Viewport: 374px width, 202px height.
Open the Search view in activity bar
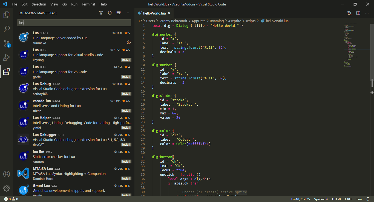(7, 29)
